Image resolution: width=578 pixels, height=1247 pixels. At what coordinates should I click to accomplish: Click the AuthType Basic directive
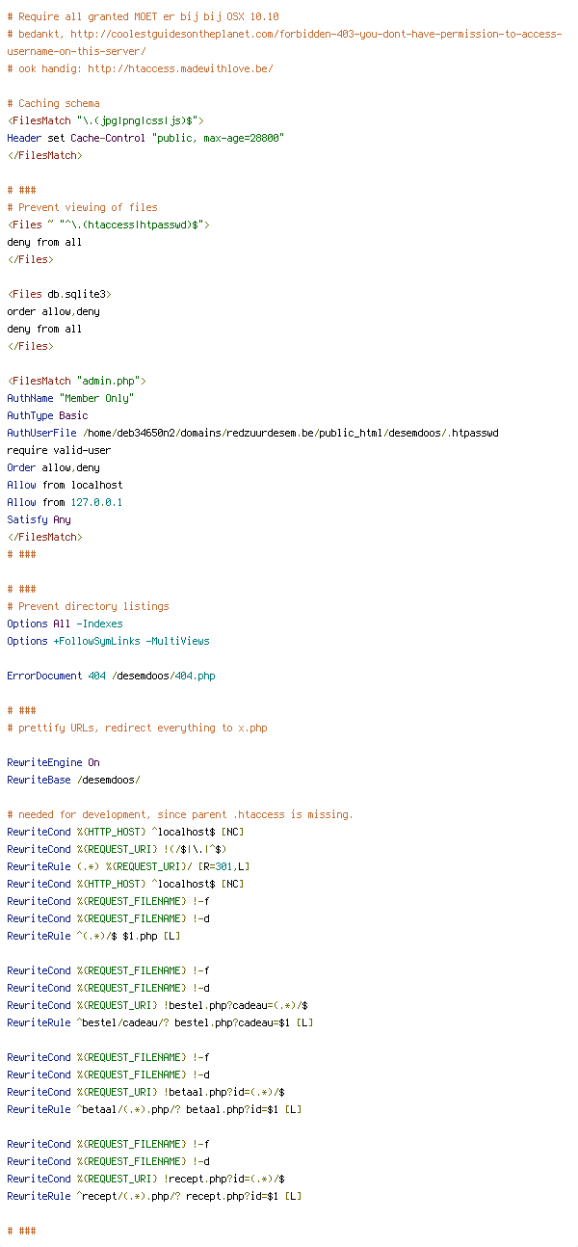coord(47,415)
